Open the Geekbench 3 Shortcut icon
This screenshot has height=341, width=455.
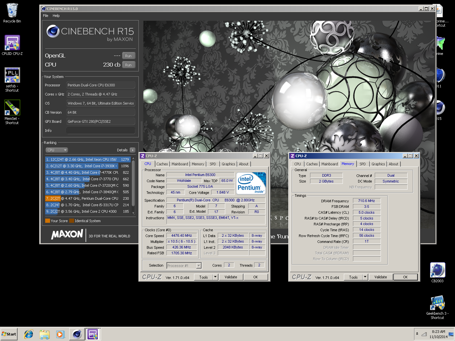pos(437,307)
